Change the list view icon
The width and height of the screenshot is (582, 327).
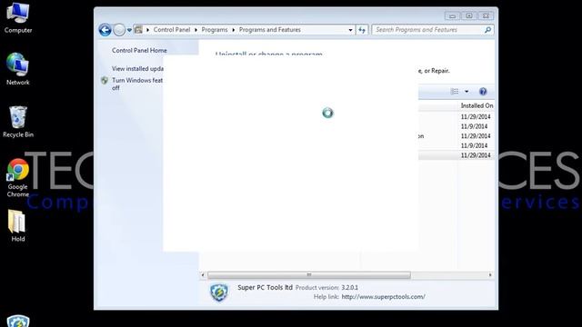(455, 92)
